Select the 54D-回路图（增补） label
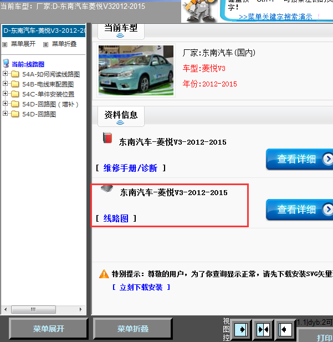This screenshot has width=333, height=342. pos(50,104)
